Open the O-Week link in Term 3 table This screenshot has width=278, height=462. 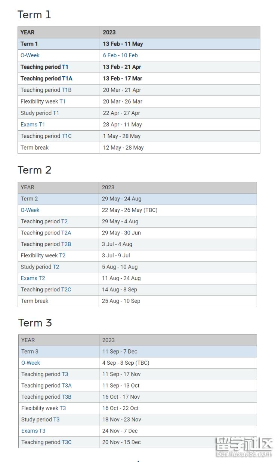click(31, 363)
